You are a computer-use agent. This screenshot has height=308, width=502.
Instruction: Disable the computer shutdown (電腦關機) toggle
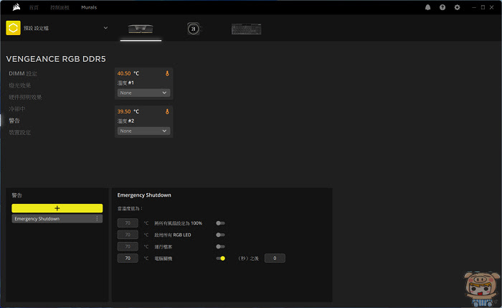pyautogui.click(x=220, y=258)
